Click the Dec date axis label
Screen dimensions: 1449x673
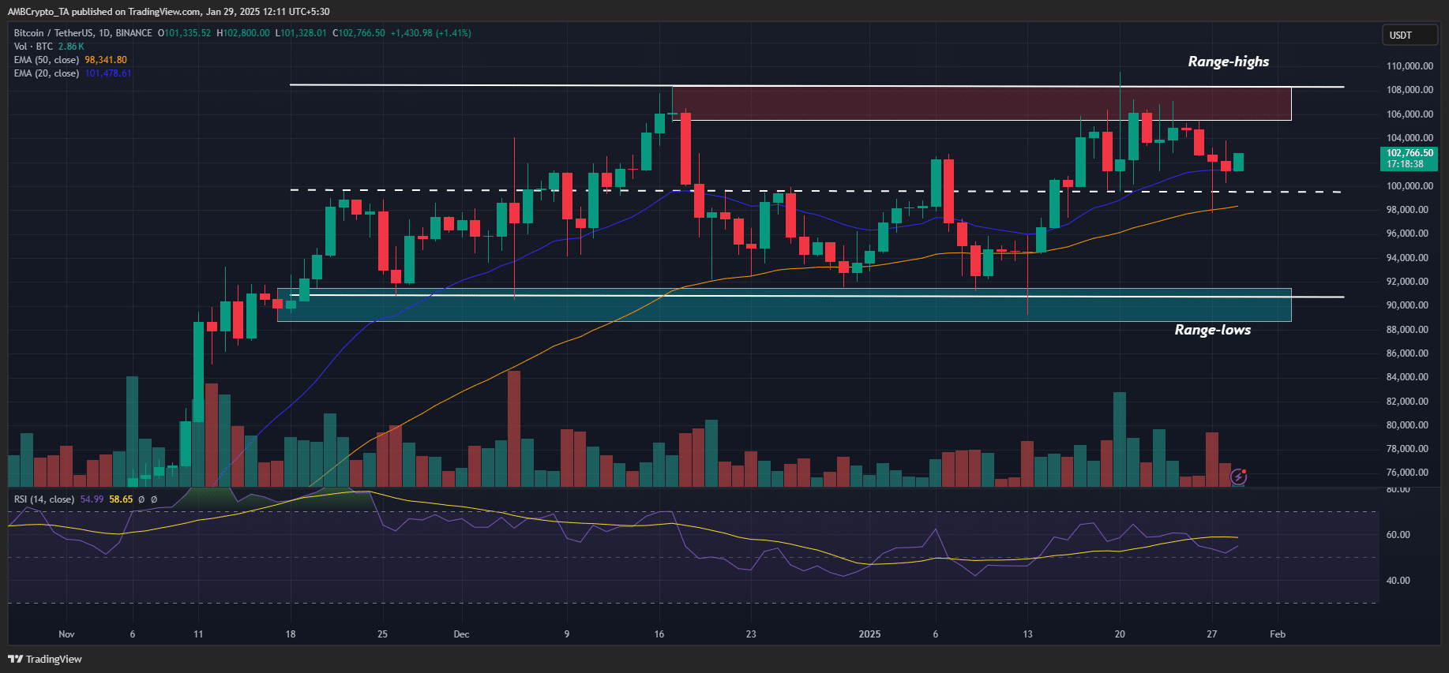tap(461, 634)
